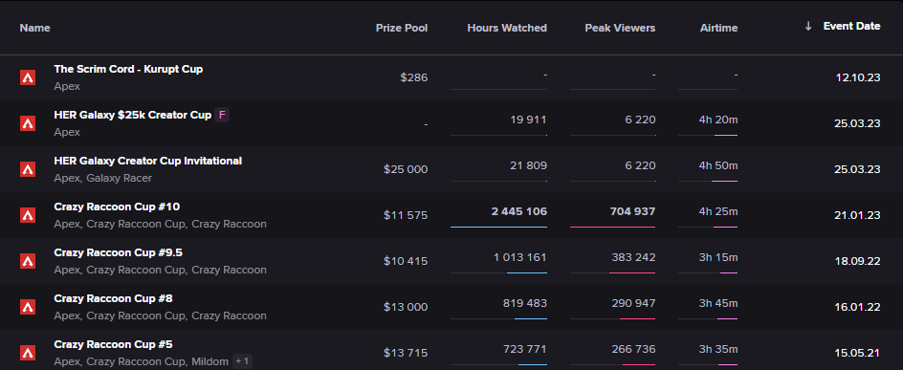The height and width of the screenshot is (370, 903).
Task: Click the Name column header
Action: (35, 28)
